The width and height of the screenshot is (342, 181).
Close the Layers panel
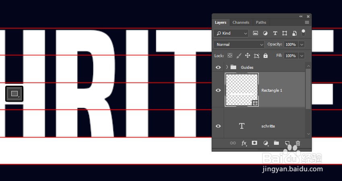308,16
